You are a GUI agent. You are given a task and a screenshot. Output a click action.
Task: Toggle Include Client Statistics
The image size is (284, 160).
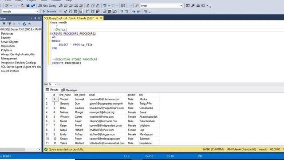(x=98, y=12)
